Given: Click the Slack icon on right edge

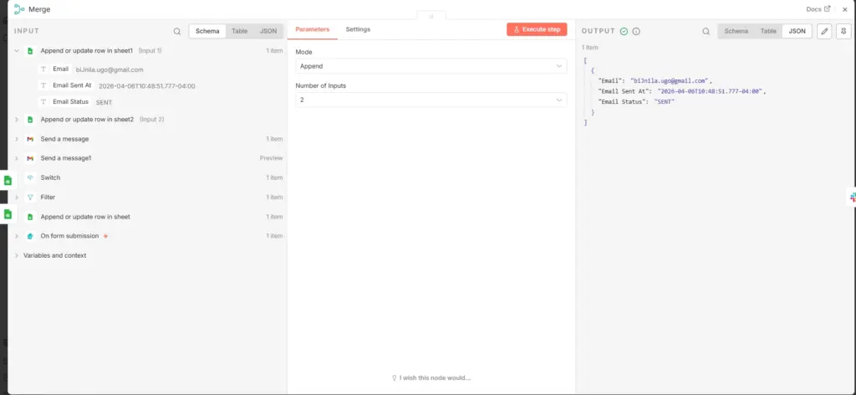Looking at the screenshot, I should point(853,197).
